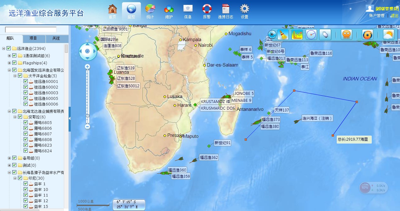Activate the circle radius measurement tool

[x=311, y=35]
